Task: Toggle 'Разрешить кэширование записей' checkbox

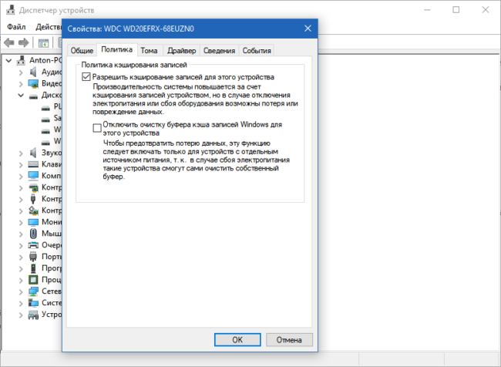Action: (x=86, y=77)
